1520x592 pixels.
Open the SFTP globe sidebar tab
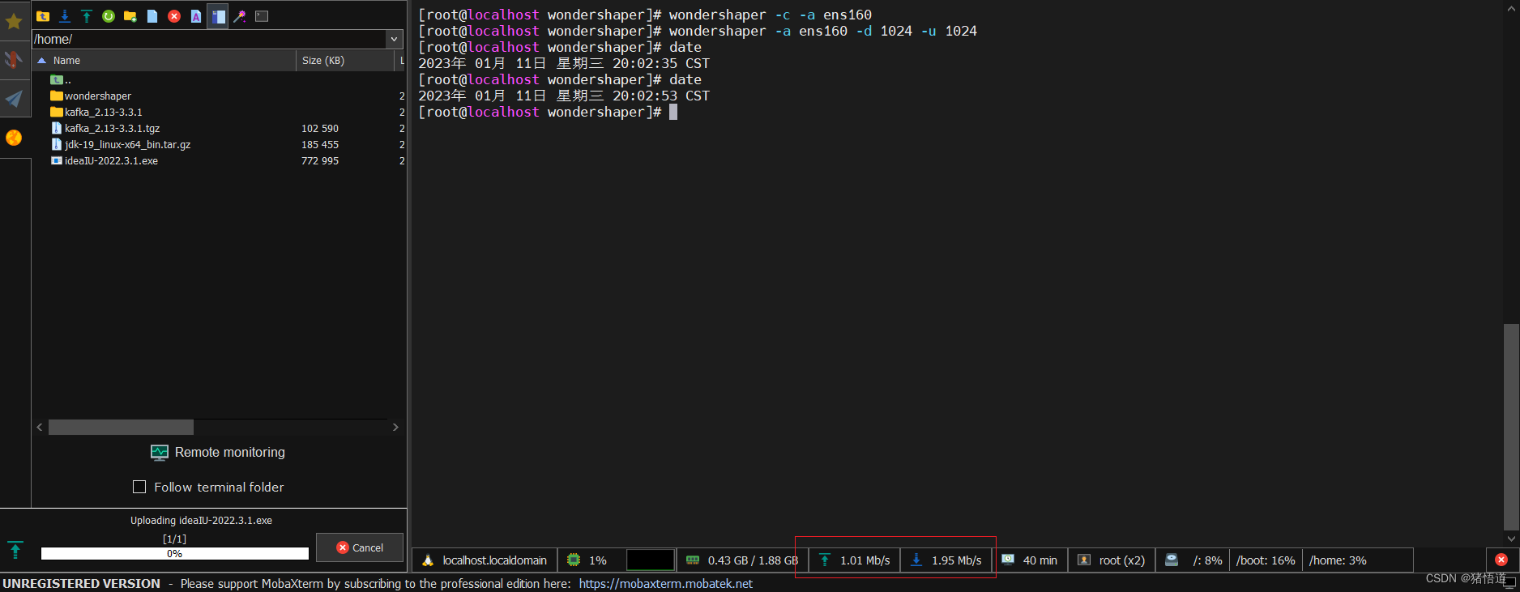(x=14, y=138)
